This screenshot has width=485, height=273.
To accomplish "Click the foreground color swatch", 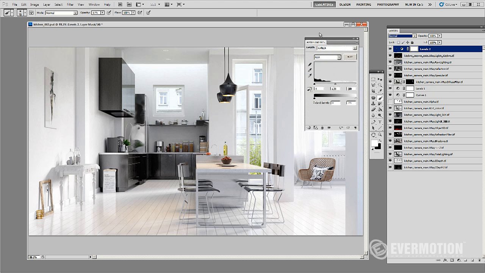I will coord(374,143).
